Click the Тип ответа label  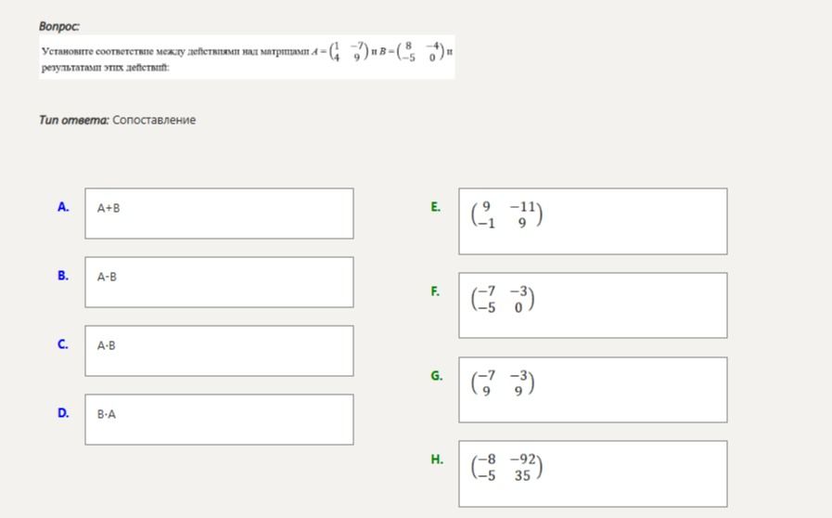(x=74, y=120)
